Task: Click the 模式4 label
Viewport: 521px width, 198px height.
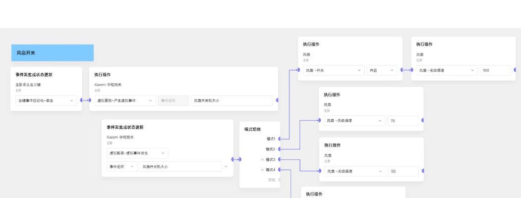Action: (271, 170)
